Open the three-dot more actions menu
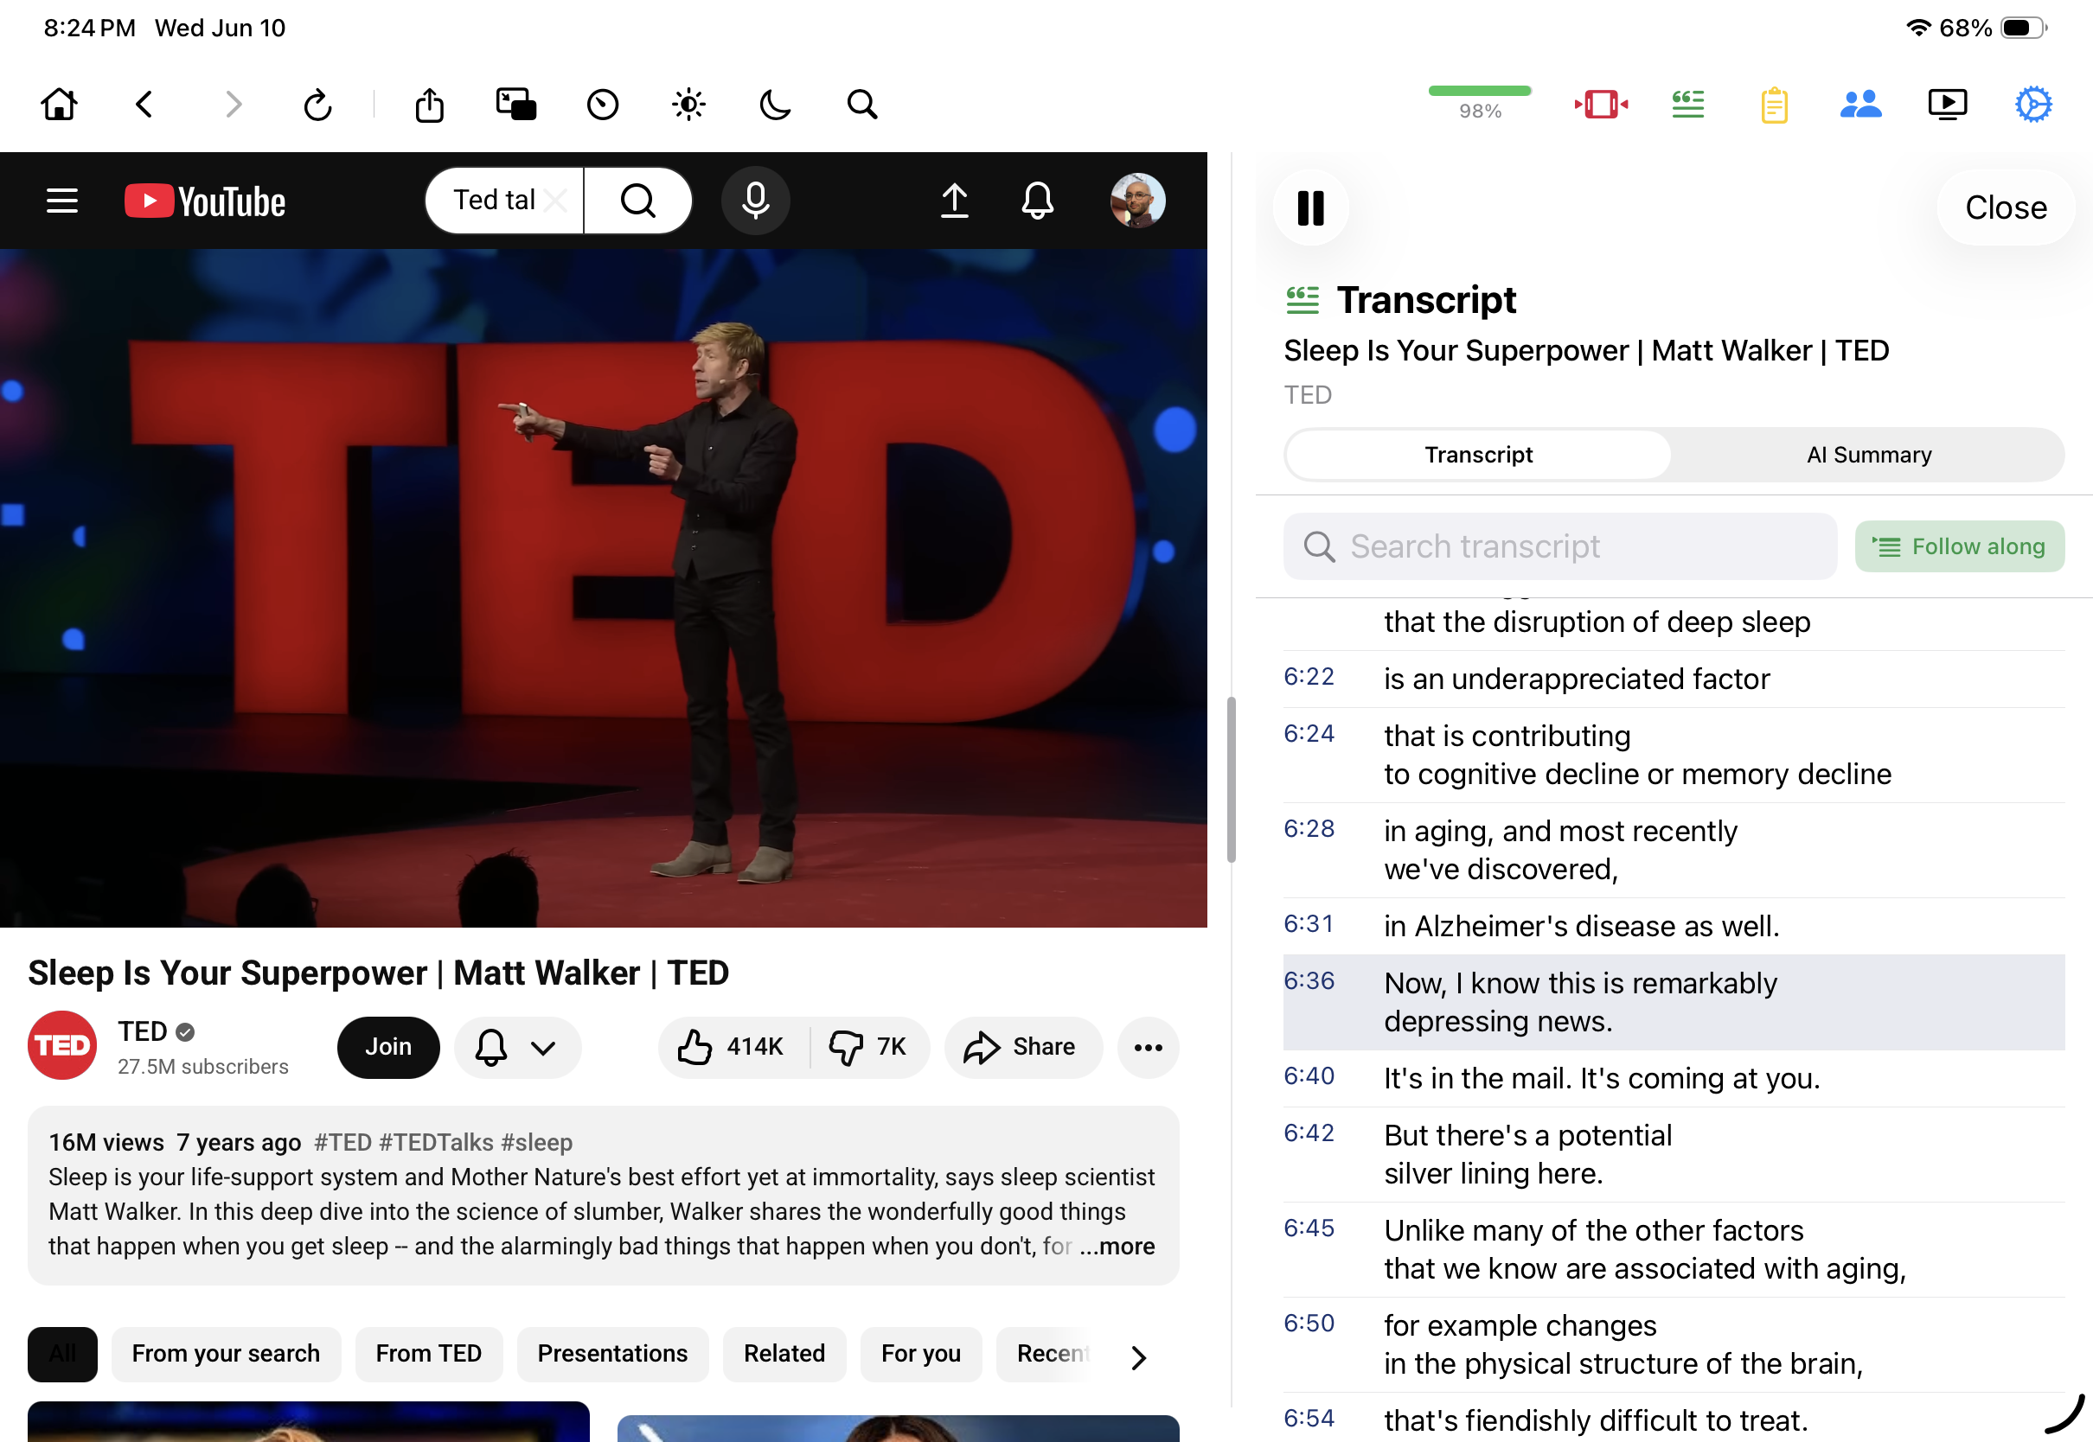The width and height of the screenshot is (2093, 1442). [x=1148, y=1047]
